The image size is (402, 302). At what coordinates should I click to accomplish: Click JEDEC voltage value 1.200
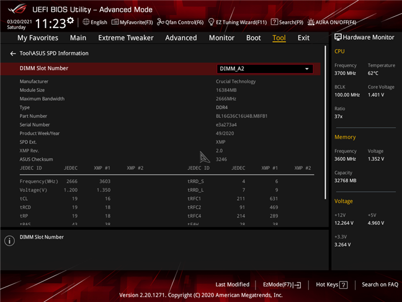[x=71, y=190]
